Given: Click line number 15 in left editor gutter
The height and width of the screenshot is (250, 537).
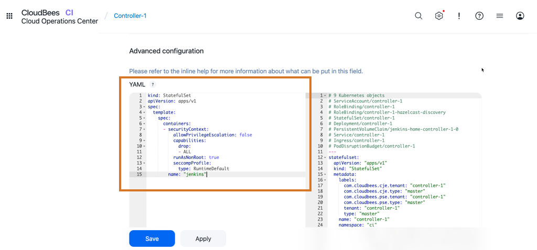Looking at the screenshot, I should (139, 175).
